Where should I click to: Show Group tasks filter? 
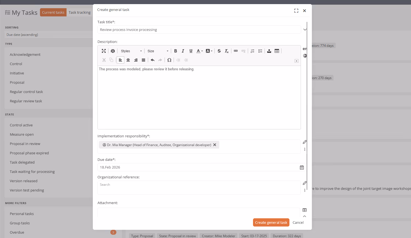(20, 223)
